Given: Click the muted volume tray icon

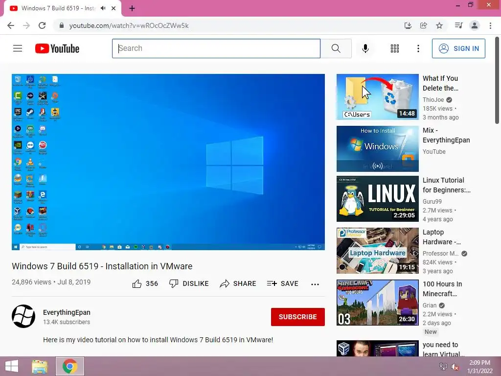Looking at the screenshot, I should (x=455, y=367).
